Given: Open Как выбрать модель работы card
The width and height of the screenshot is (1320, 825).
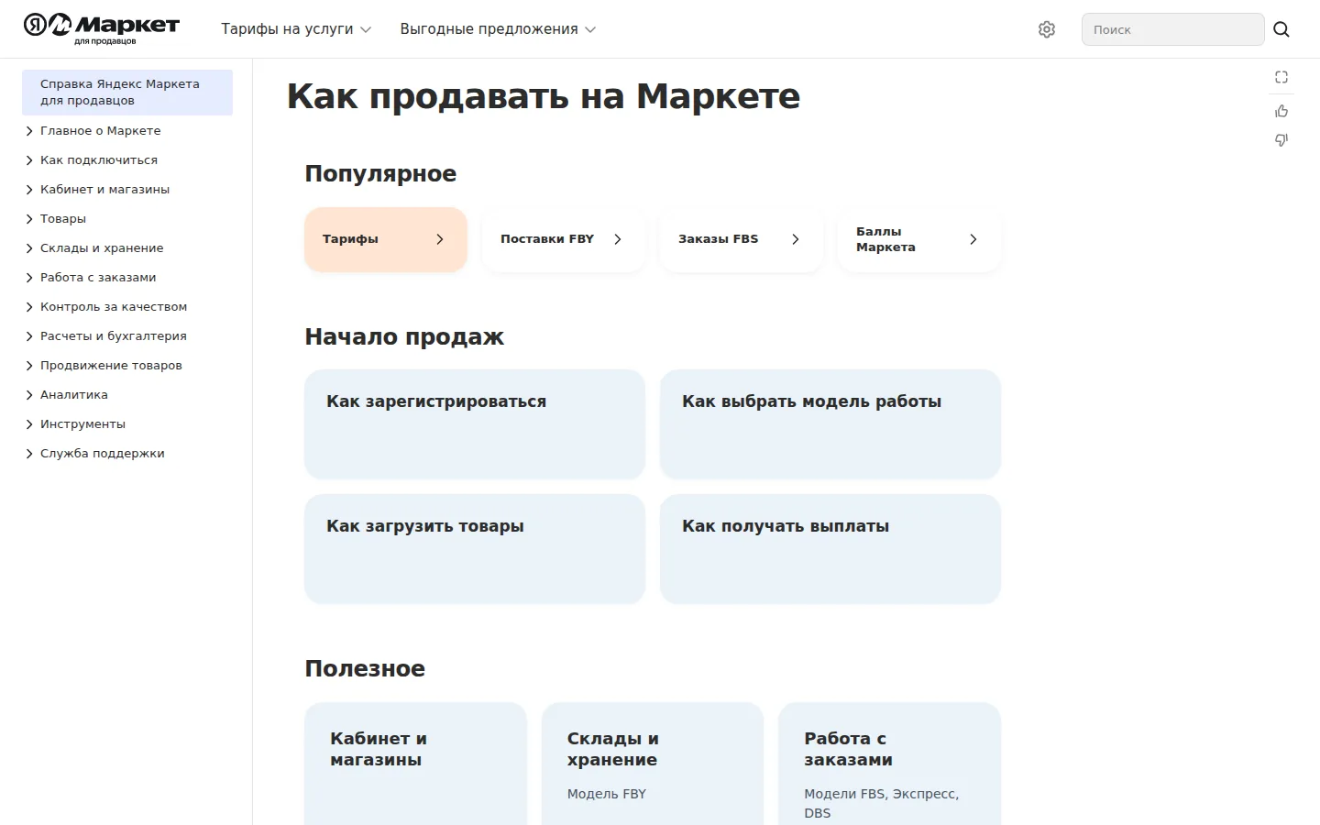Looking at the screenshot, I should [830, 423].
